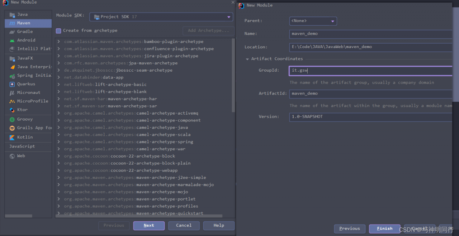The image size is (459, 236).
Task: Click the Web globe icon
Action: (x=12, y=156)
